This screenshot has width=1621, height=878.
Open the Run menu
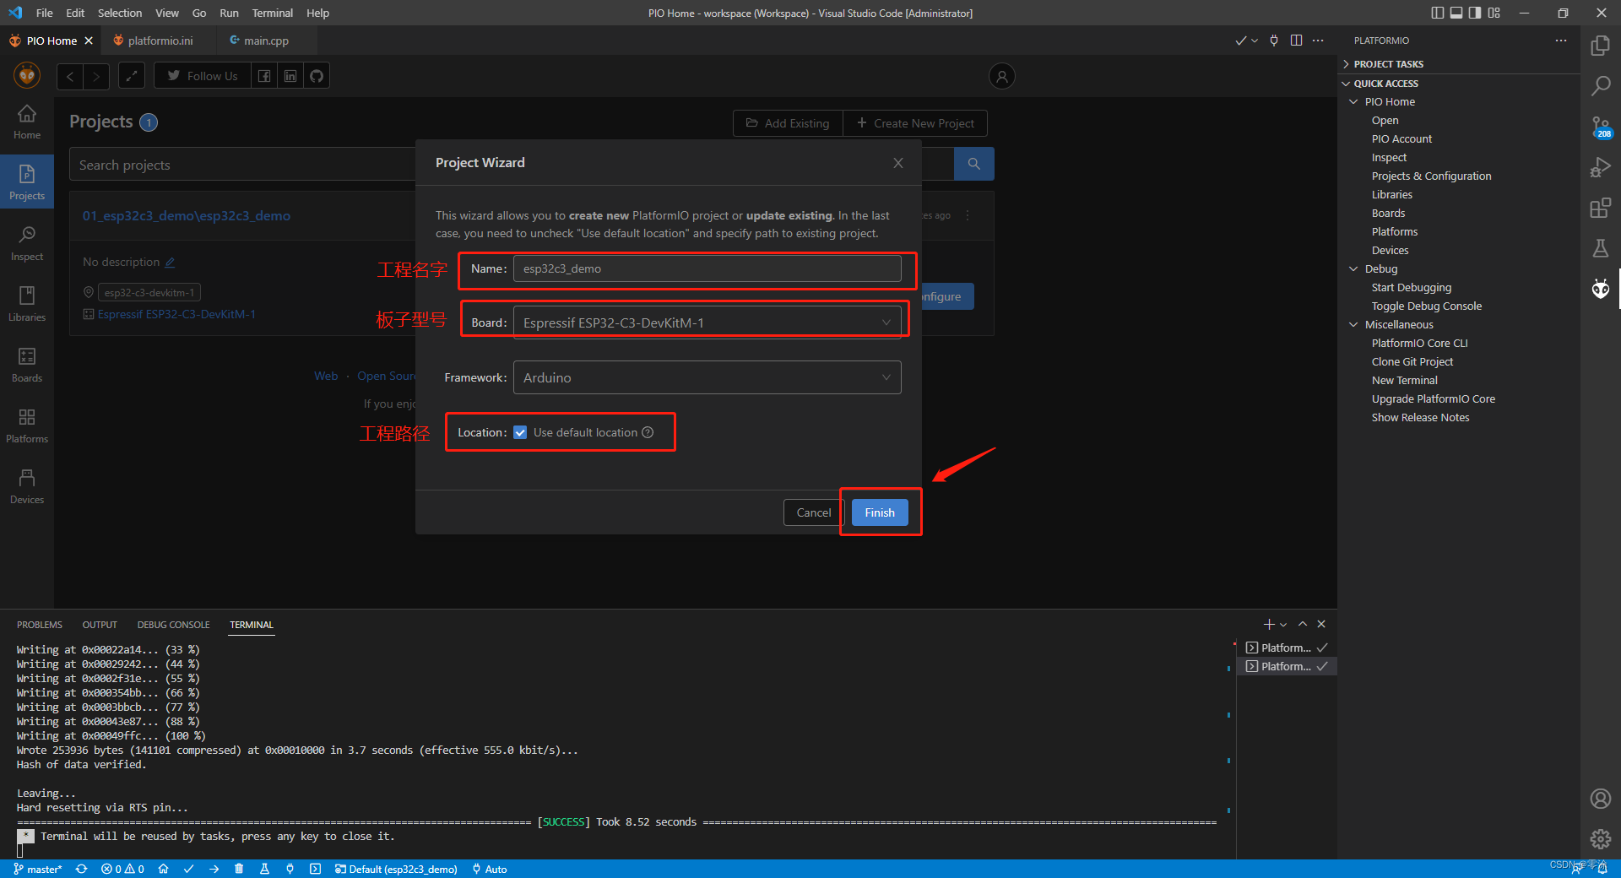(229, 13)
